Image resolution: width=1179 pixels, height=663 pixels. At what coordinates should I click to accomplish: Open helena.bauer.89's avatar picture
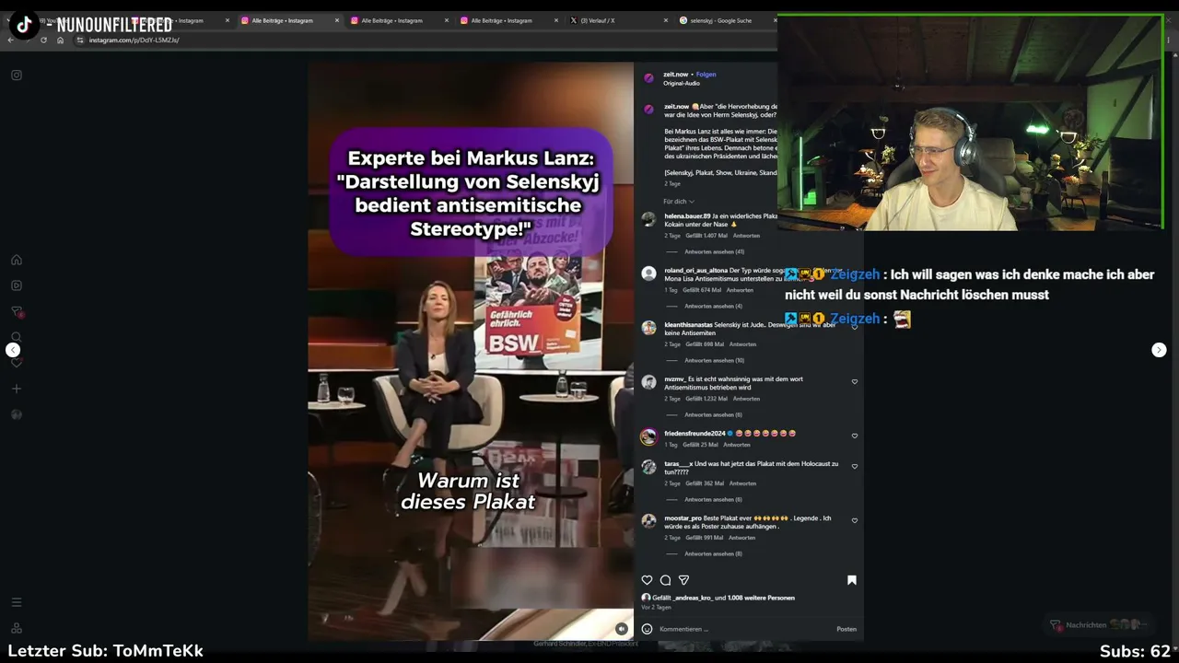tap(648, 219)
